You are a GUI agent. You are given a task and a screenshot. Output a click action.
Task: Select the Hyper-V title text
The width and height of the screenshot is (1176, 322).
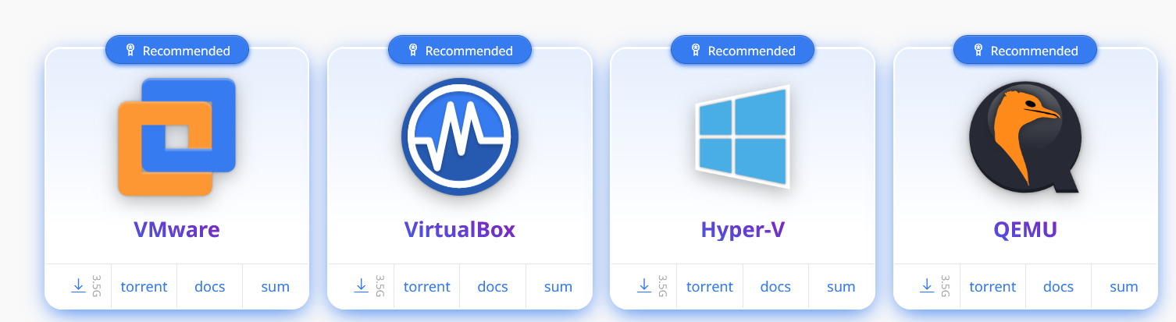pyautogui.click(x=743, y=230)
